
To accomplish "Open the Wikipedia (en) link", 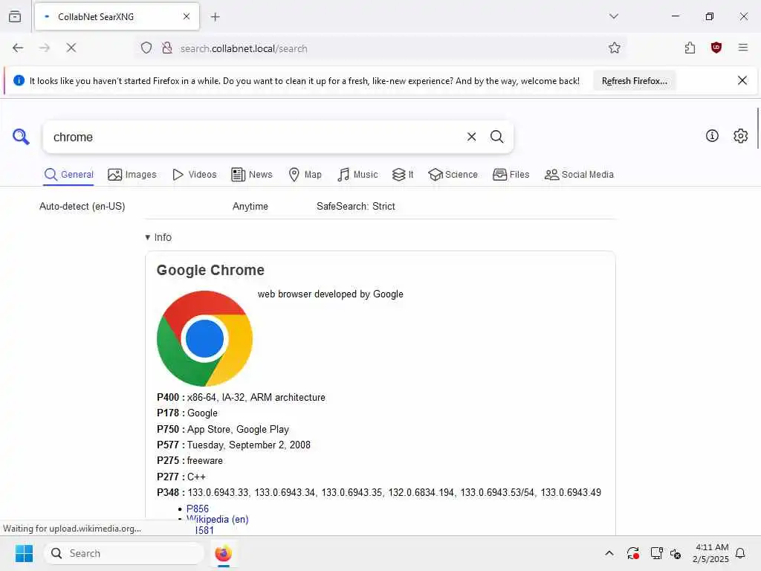I will click(x=218, y=519).
